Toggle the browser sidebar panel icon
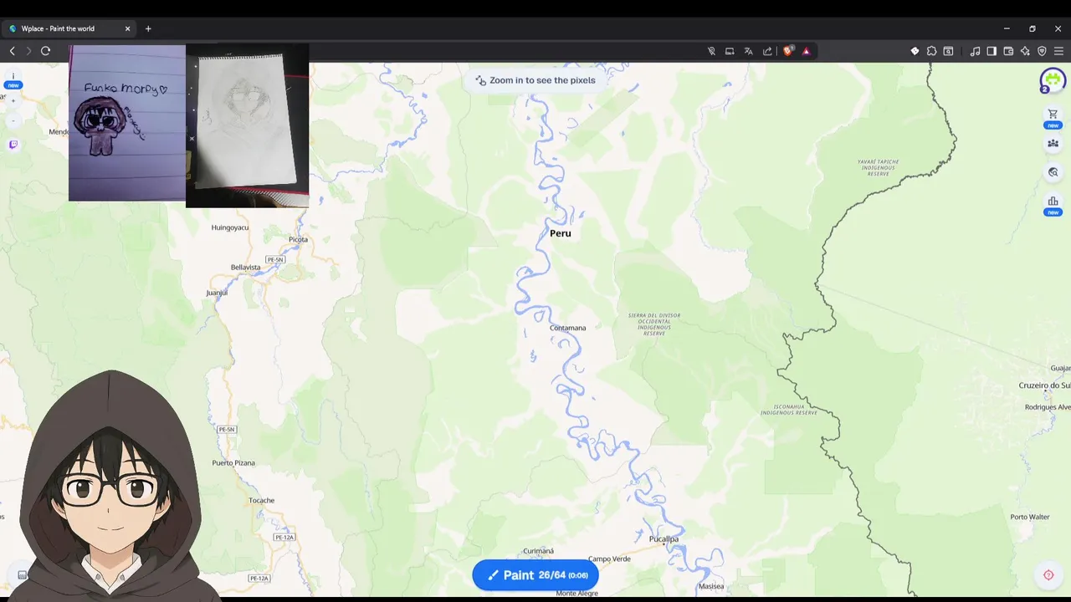The height and width of the screenshot is (602, 1071). pyautogui.click(x=992, y=51)
